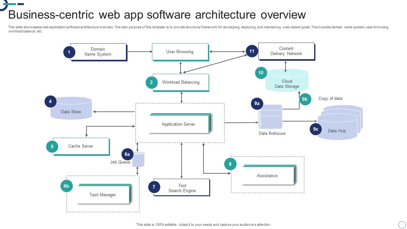
Task: Click the slide title text
Action: [157, 15]
